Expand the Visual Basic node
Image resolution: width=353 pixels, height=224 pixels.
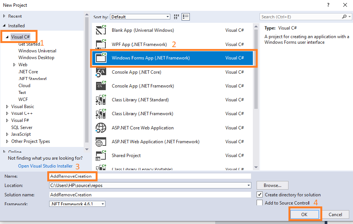point(7,106)
